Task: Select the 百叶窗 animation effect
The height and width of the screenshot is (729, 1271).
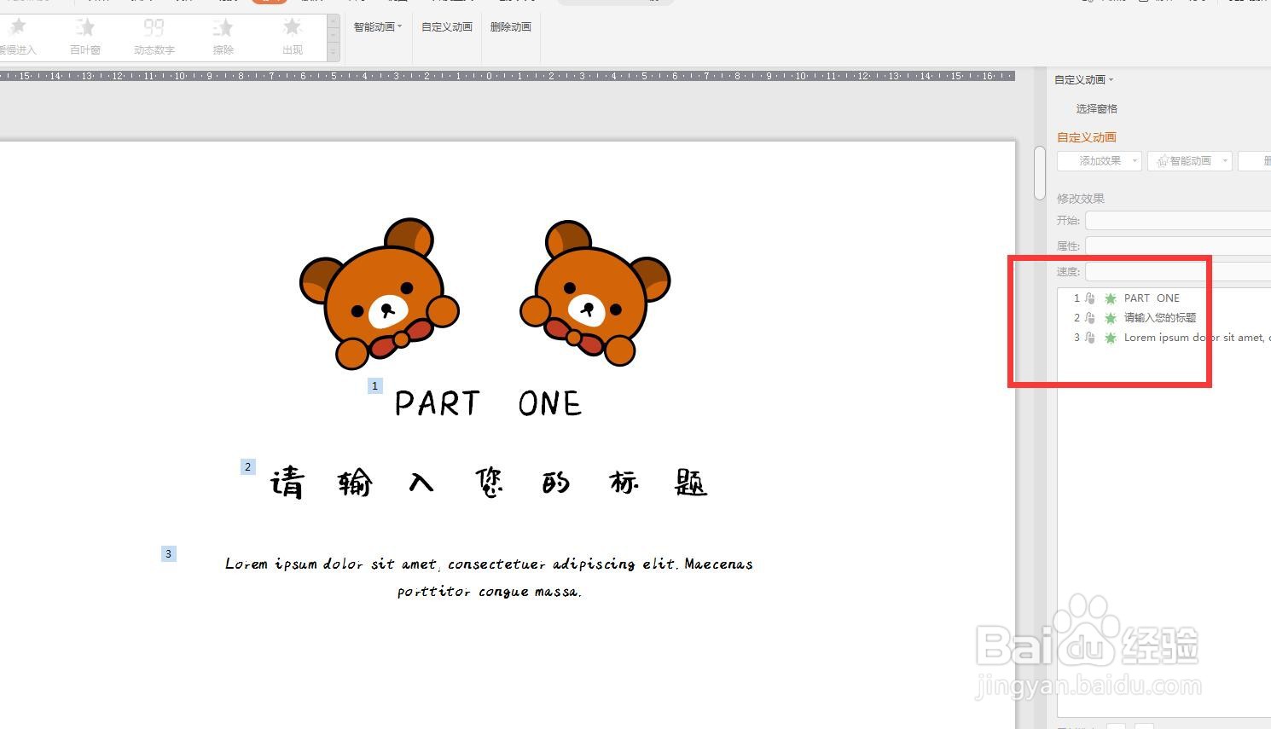Action: pyautogui.click(x=85, y=37)
